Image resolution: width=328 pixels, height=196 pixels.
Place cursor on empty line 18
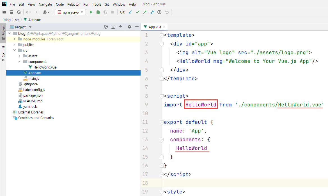[x=245, y=183]
